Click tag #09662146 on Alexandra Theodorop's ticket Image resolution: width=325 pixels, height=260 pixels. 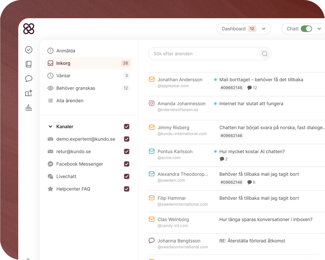point(231,182)
